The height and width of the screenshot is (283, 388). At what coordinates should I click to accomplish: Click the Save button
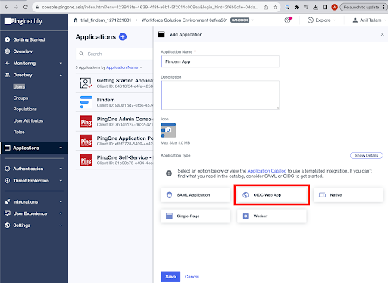[x=171, y=277]
